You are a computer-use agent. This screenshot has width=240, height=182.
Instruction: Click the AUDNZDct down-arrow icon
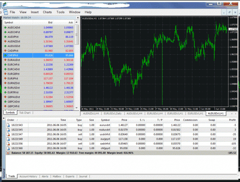pos(5,42)
